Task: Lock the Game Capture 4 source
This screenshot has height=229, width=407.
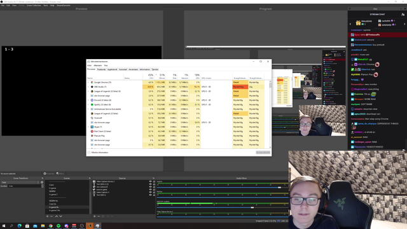Action: click(154, 192)
